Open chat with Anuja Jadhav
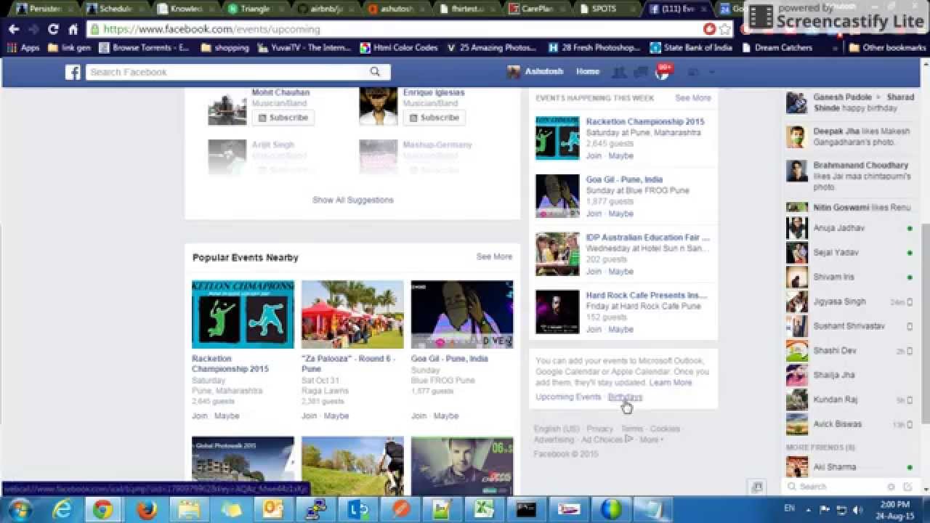Screen dimensions: 930x523 tap(849, 228)
